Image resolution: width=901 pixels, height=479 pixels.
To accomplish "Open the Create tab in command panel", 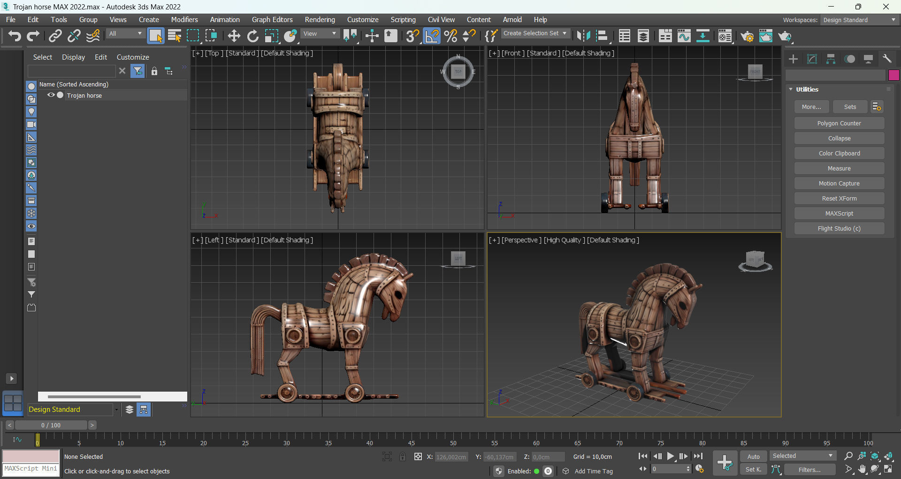I will (793, 59).
